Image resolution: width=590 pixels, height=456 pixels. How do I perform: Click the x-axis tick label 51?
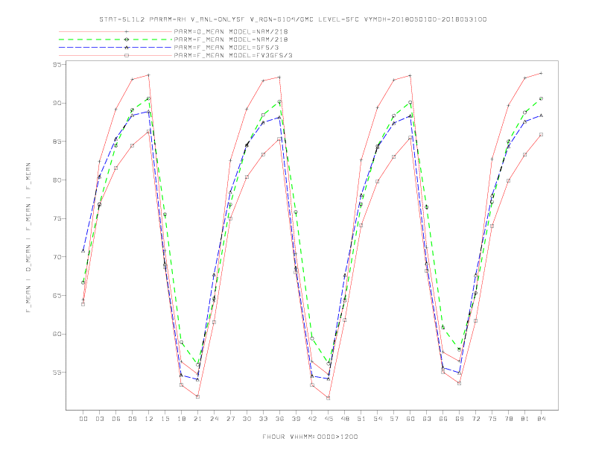(361, 419)
